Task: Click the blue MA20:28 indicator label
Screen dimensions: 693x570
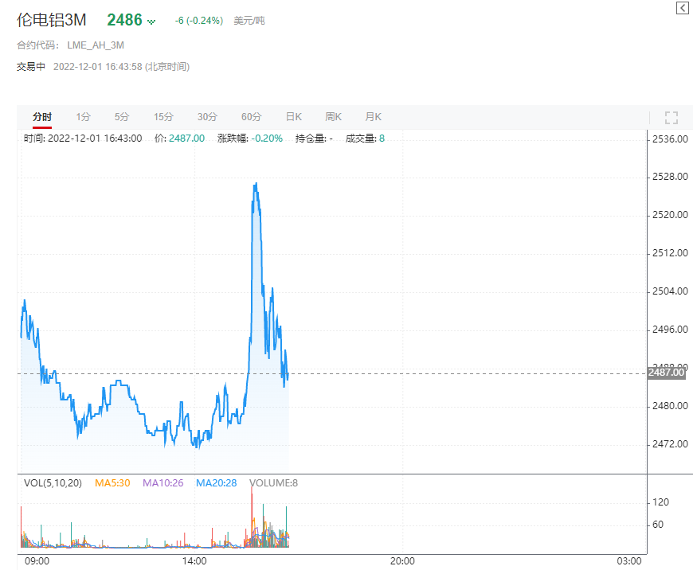Action: 215,482
